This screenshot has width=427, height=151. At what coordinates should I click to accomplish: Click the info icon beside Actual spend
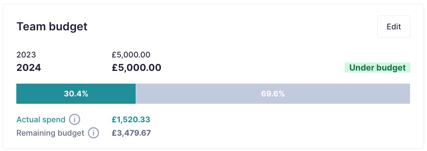click(x=75, y=120)
